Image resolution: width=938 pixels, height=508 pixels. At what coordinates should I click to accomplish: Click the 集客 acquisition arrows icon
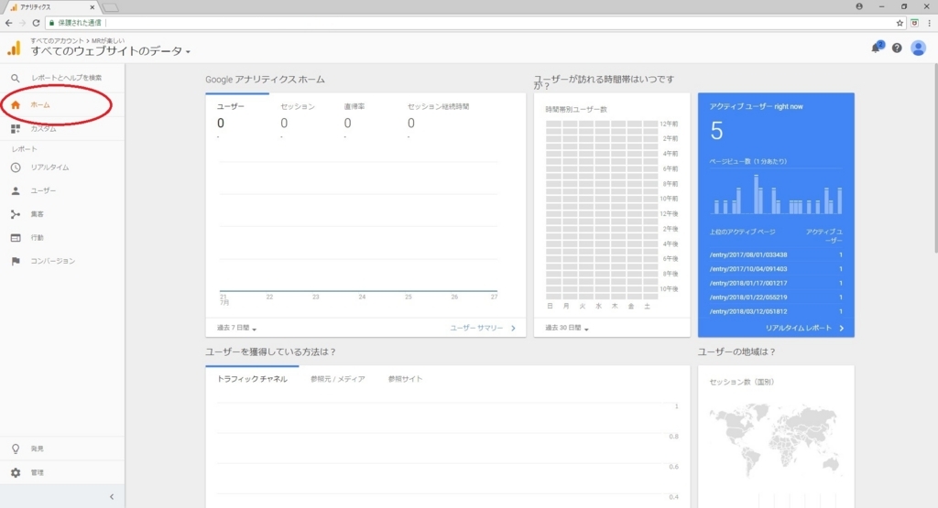click(16, 214)
